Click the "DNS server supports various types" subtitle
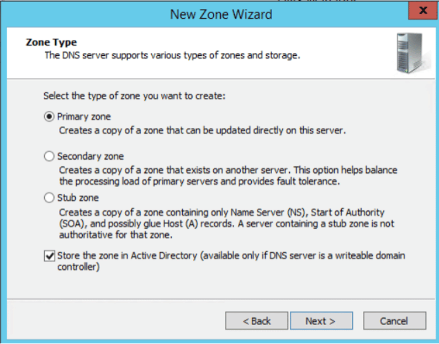Viewport: 439px width, 344px height. click(172, 56)
